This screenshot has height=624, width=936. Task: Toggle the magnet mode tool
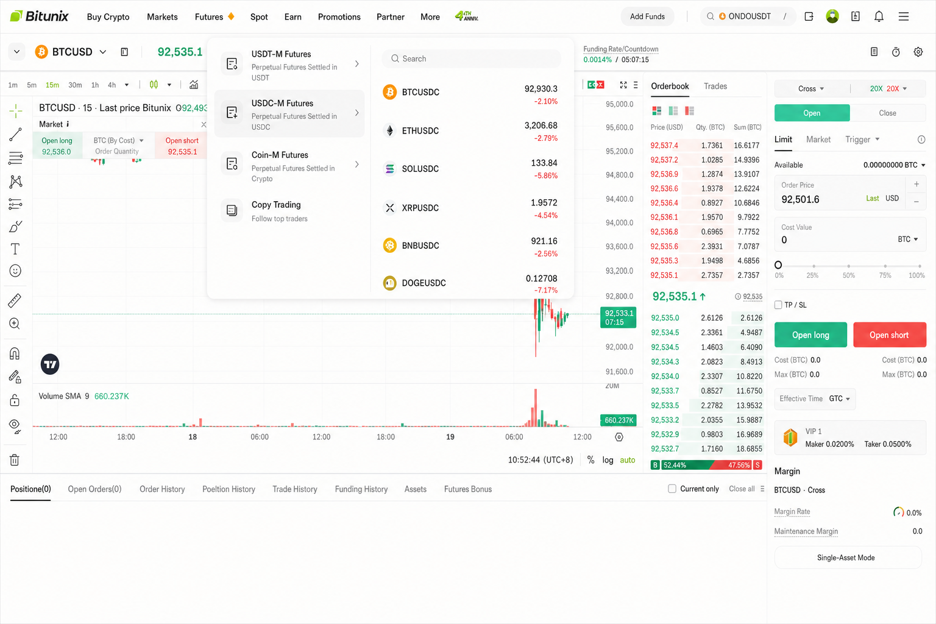point(15,353)
